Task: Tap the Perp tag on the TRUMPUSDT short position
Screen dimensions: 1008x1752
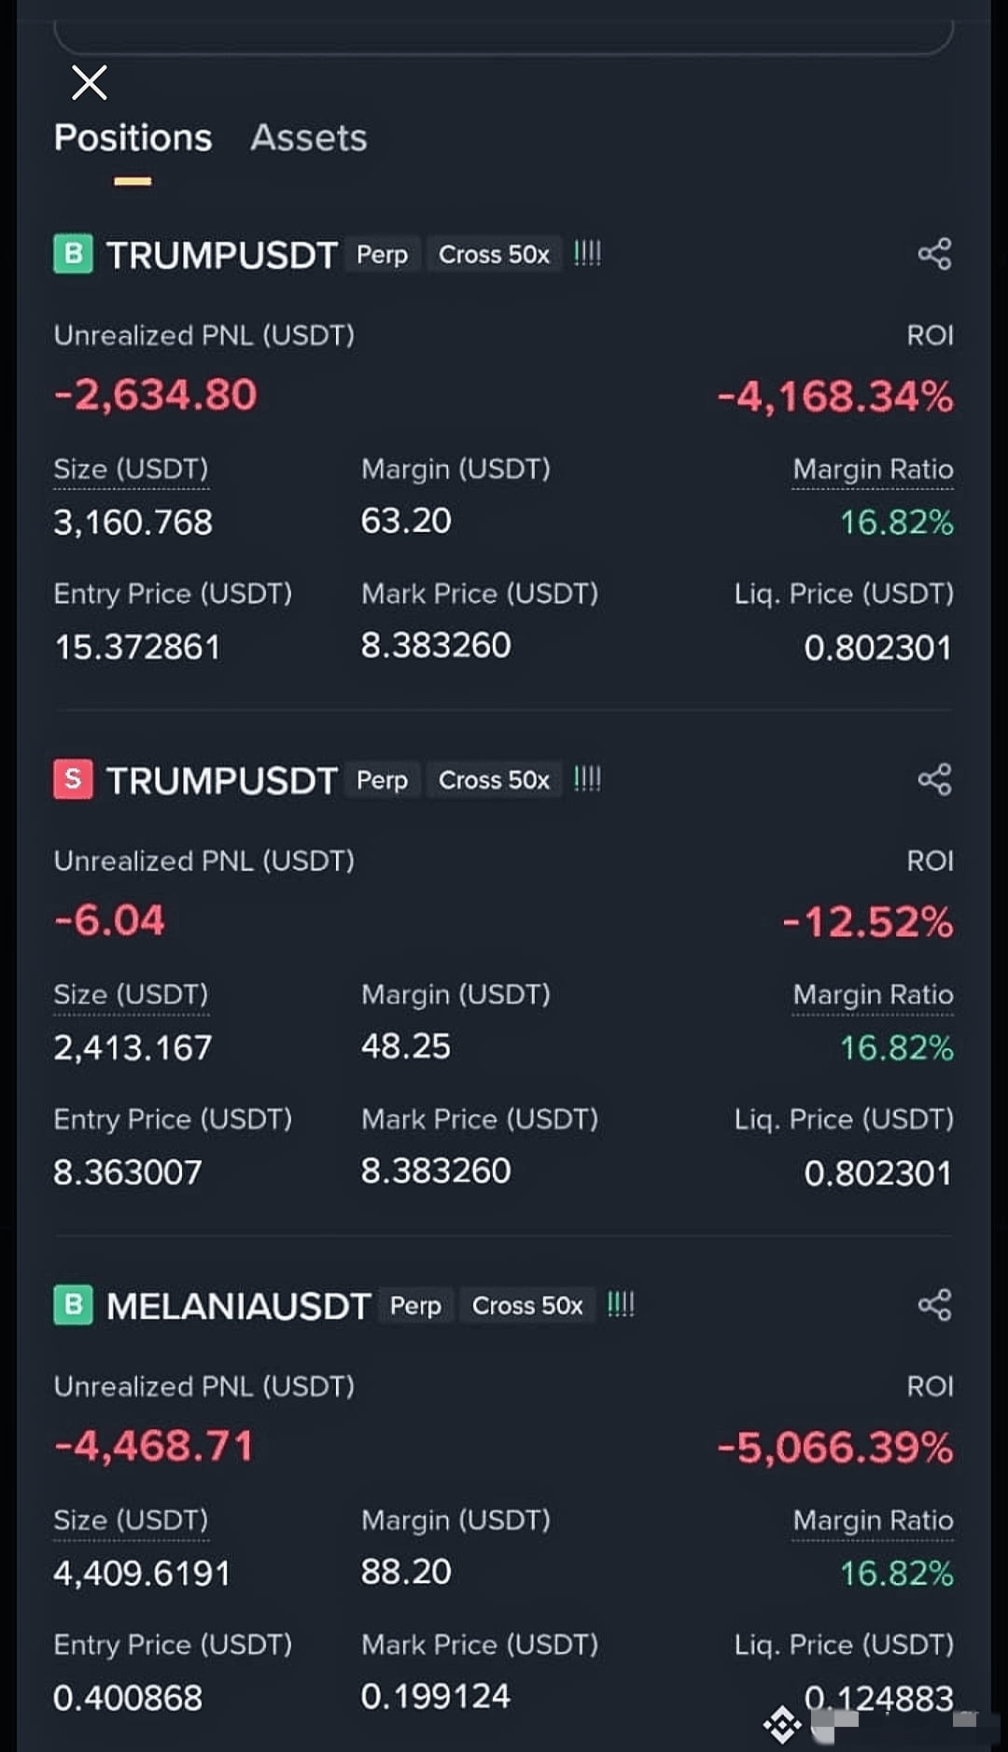Action: click(x=383, y=779)
